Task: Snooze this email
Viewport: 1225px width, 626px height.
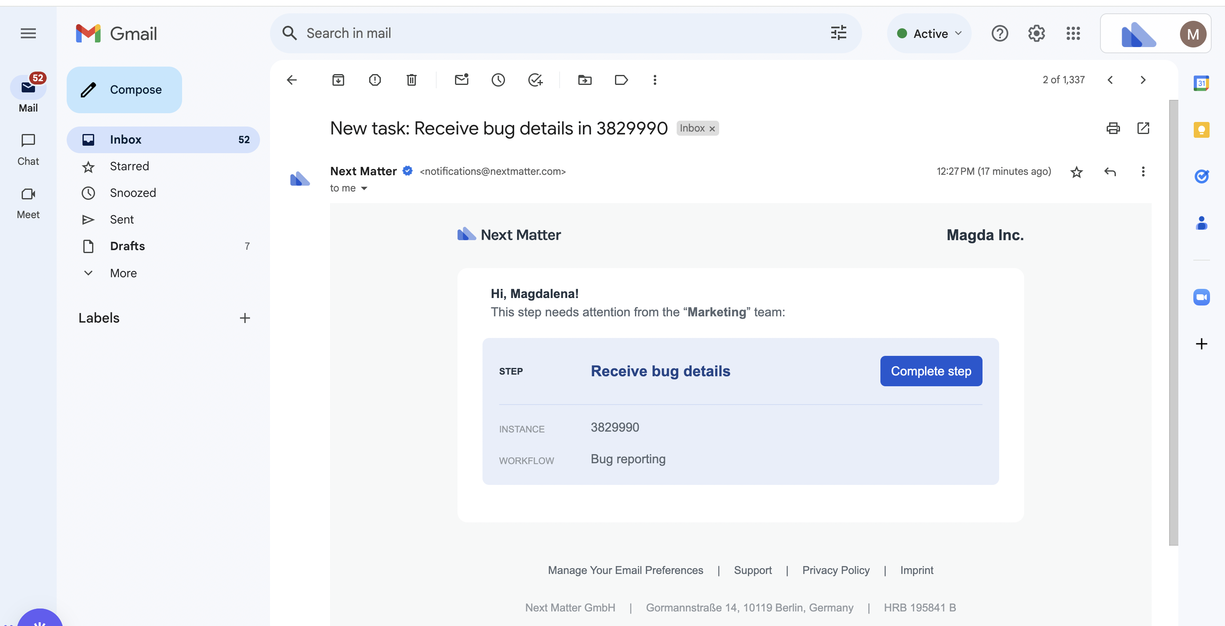Action: (498, 80)
